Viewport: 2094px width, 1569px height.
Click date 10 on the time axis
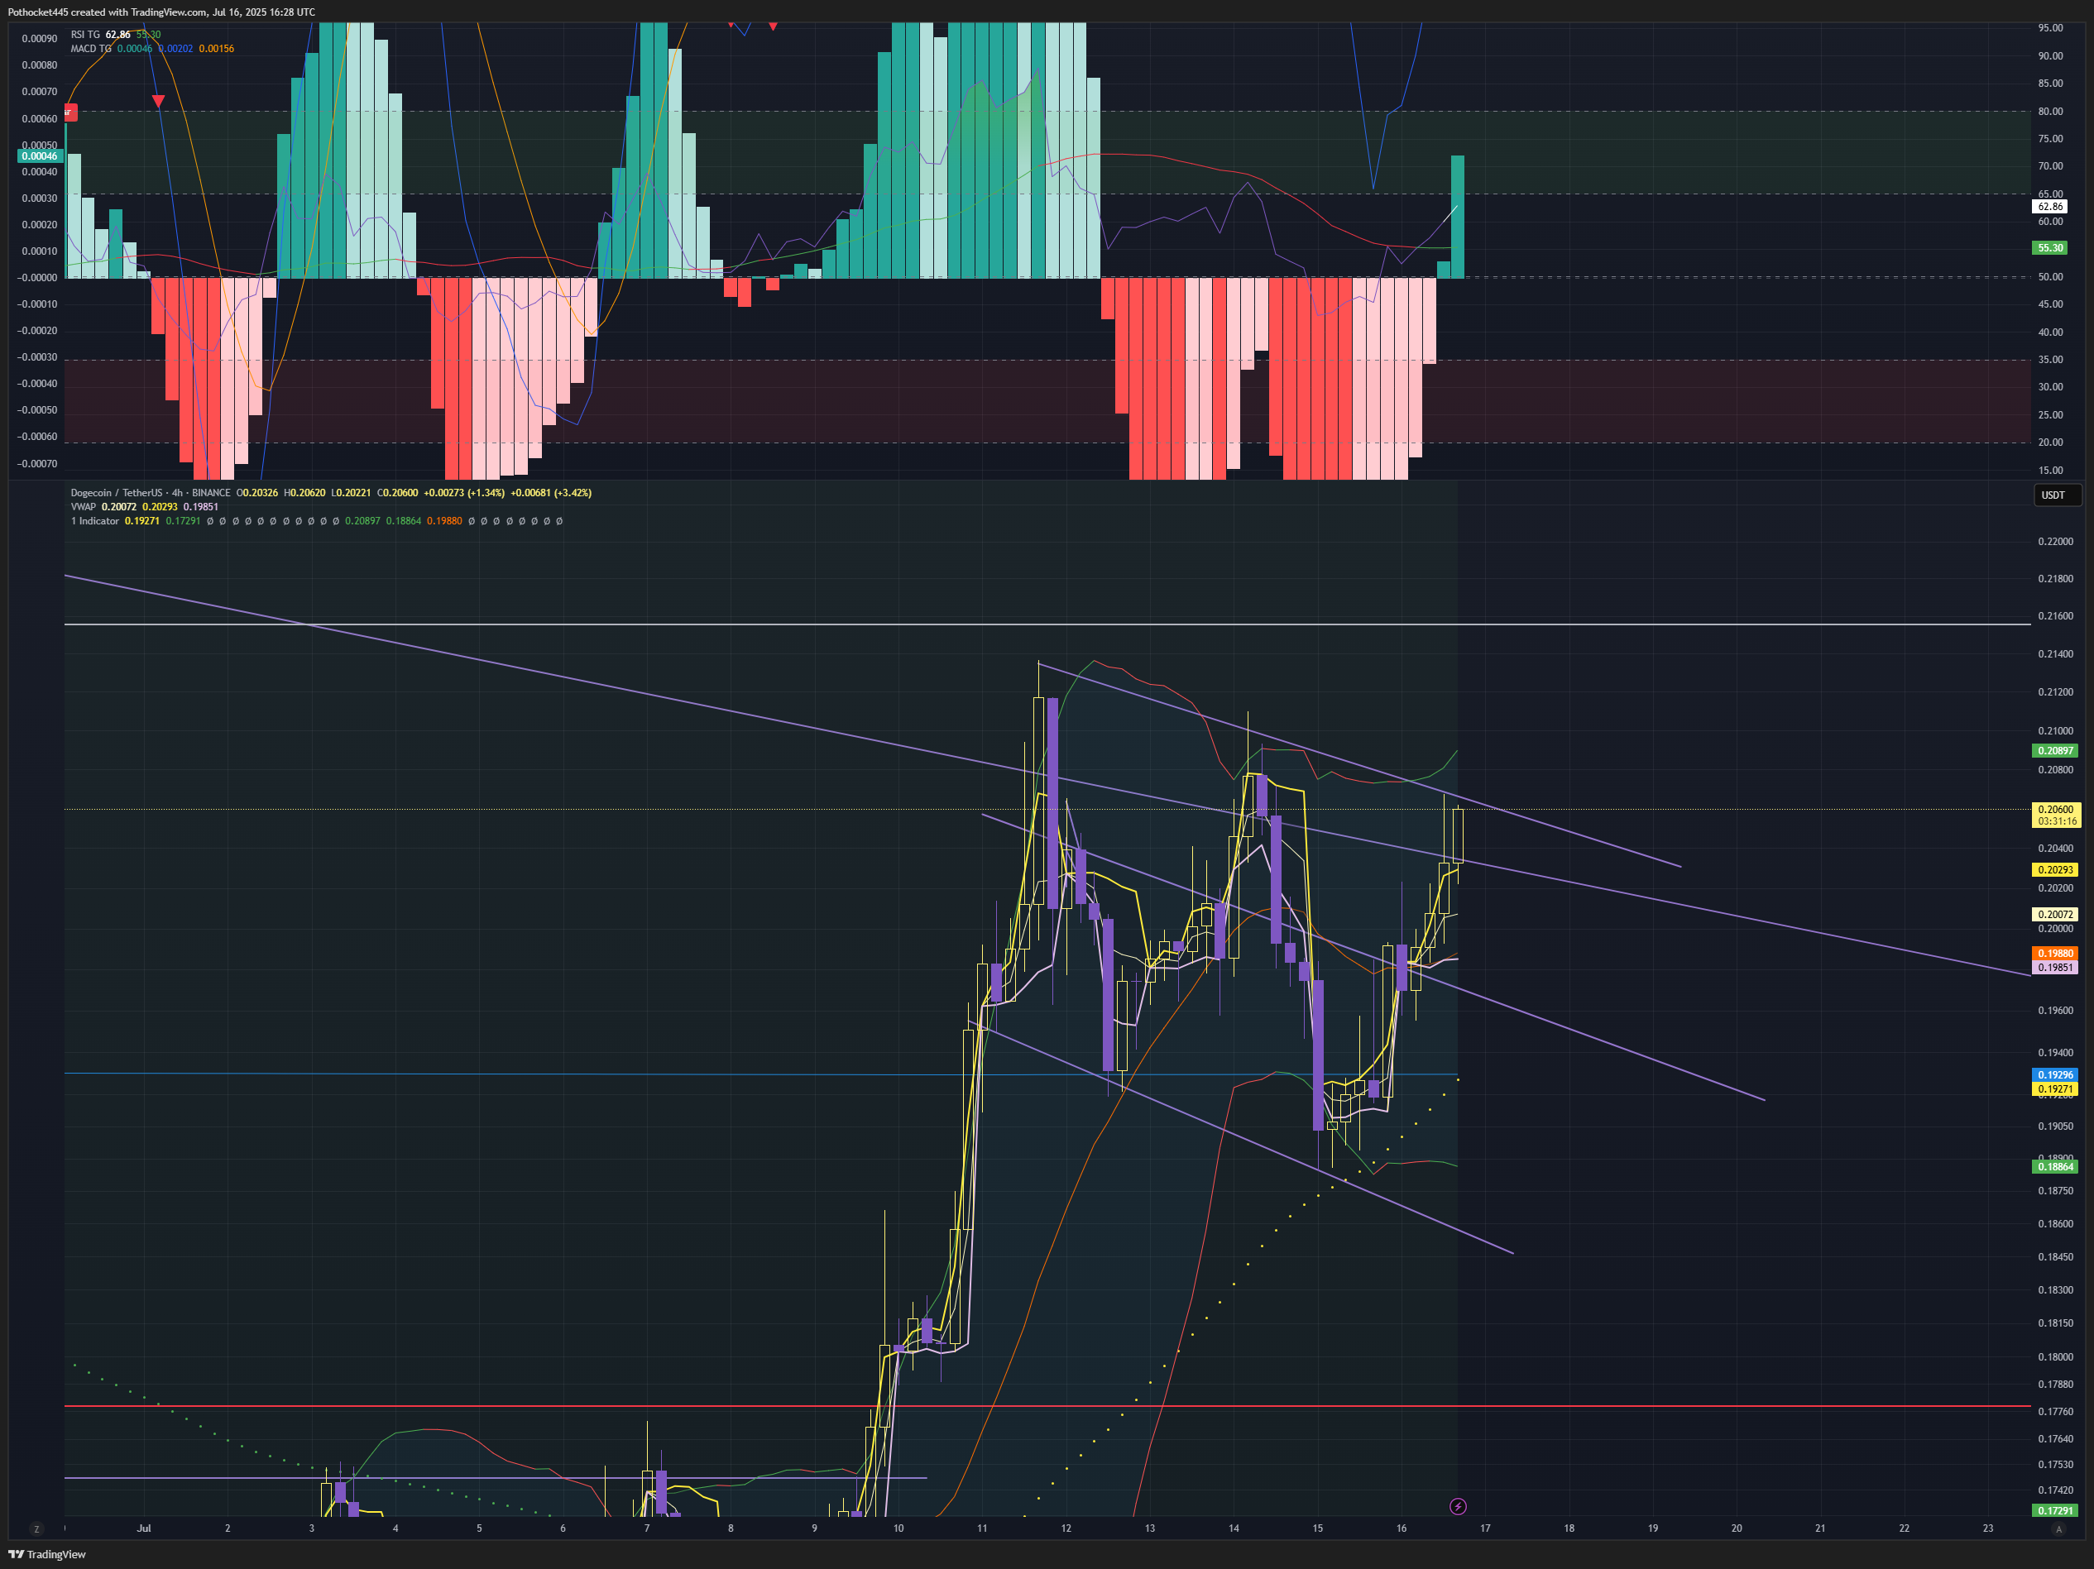pos(898,1528)
